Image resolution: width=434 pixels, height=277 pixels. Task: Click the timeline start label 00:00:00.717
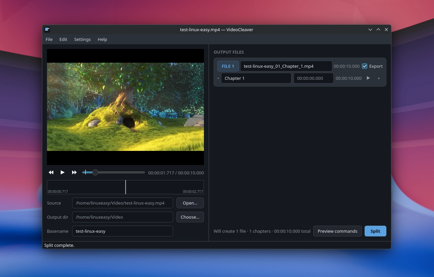click(58, 191)
